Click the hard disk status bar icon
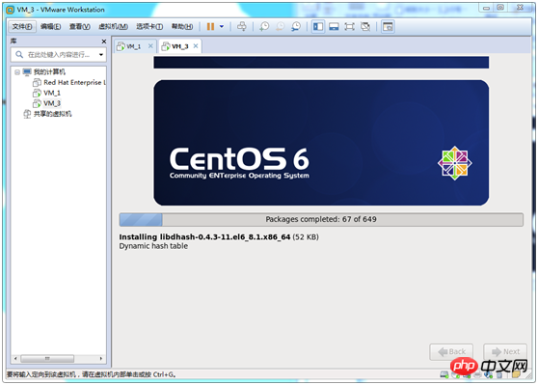The image size is (538, 385). pyautogui.click(x=444, y=374)
